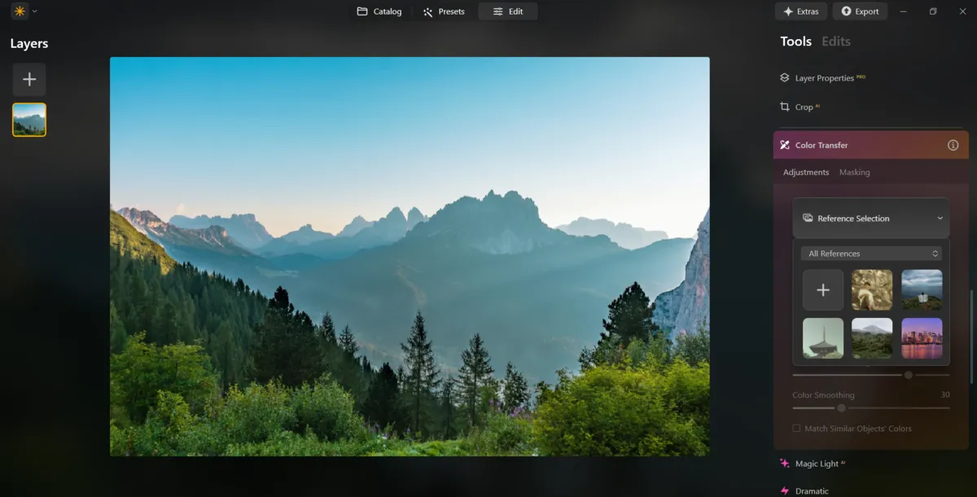
Task: Open the Catalog view
Action: click(x=378, y=11)
